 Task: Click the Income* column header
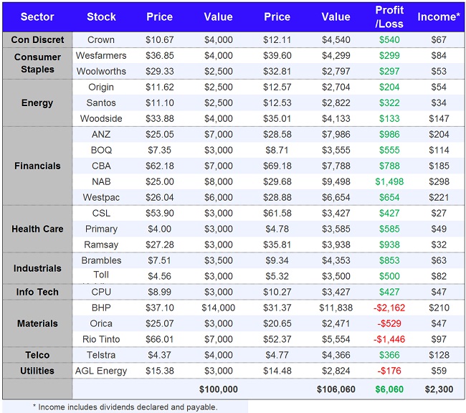(x=438, y=16)
